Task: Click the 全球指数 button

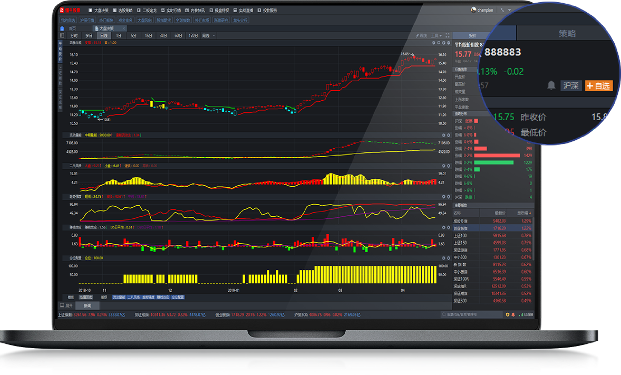Action: pos(183,20)
